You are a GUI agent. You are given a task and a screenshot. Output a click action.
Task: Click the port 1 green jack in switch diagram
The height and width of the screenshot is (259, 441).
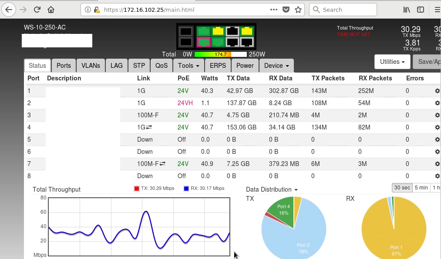[x=204, y=31]
